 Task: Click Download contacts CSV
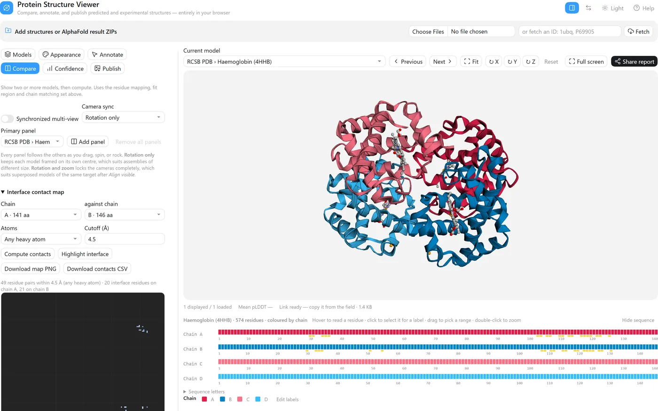tap(97, 269)
